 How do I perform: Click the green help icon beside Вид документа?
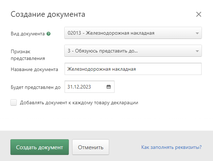coord(49,34)
